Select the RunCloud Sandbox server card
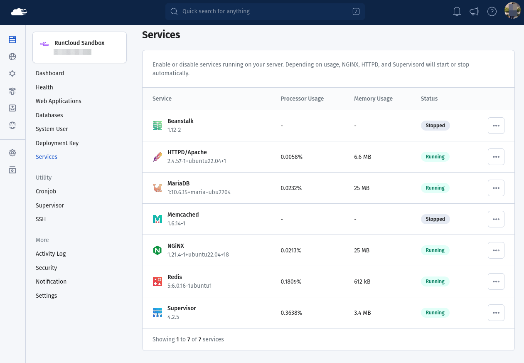Viewport: 524px width, 363px height. [79, 47]
